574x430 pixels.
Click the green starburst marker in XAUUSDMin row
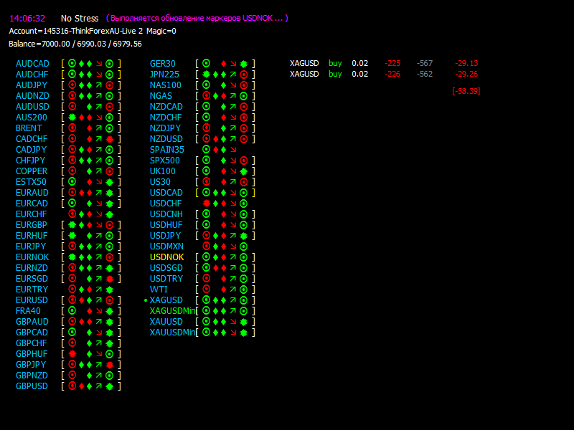(x=243, y=333)
